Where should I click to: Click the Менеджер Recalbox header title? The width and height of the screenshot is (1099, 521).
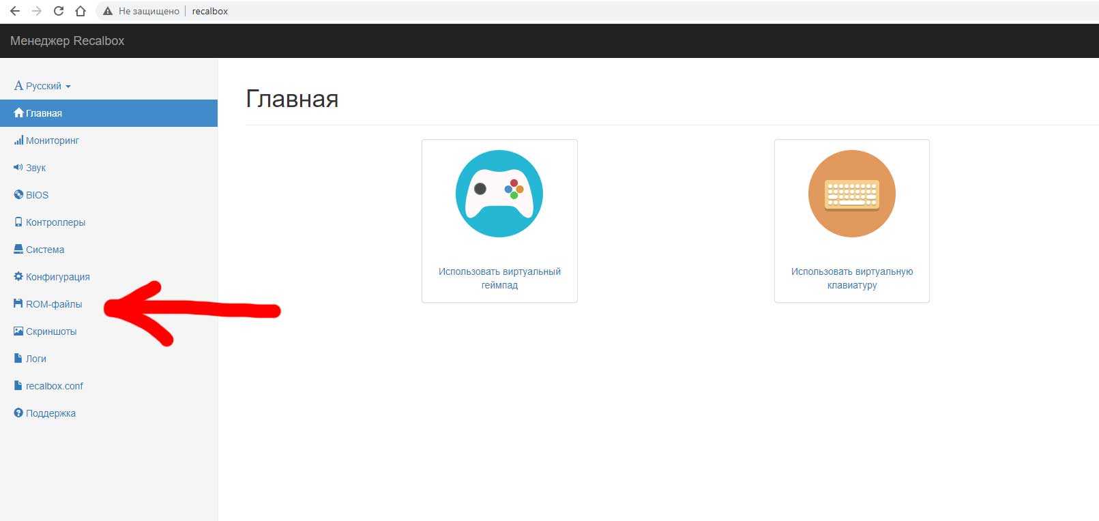(67, 41)
